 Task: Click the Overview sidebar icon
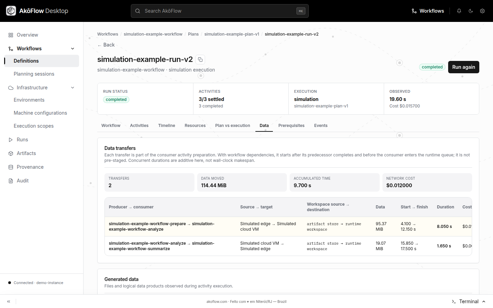pos(11,35)
